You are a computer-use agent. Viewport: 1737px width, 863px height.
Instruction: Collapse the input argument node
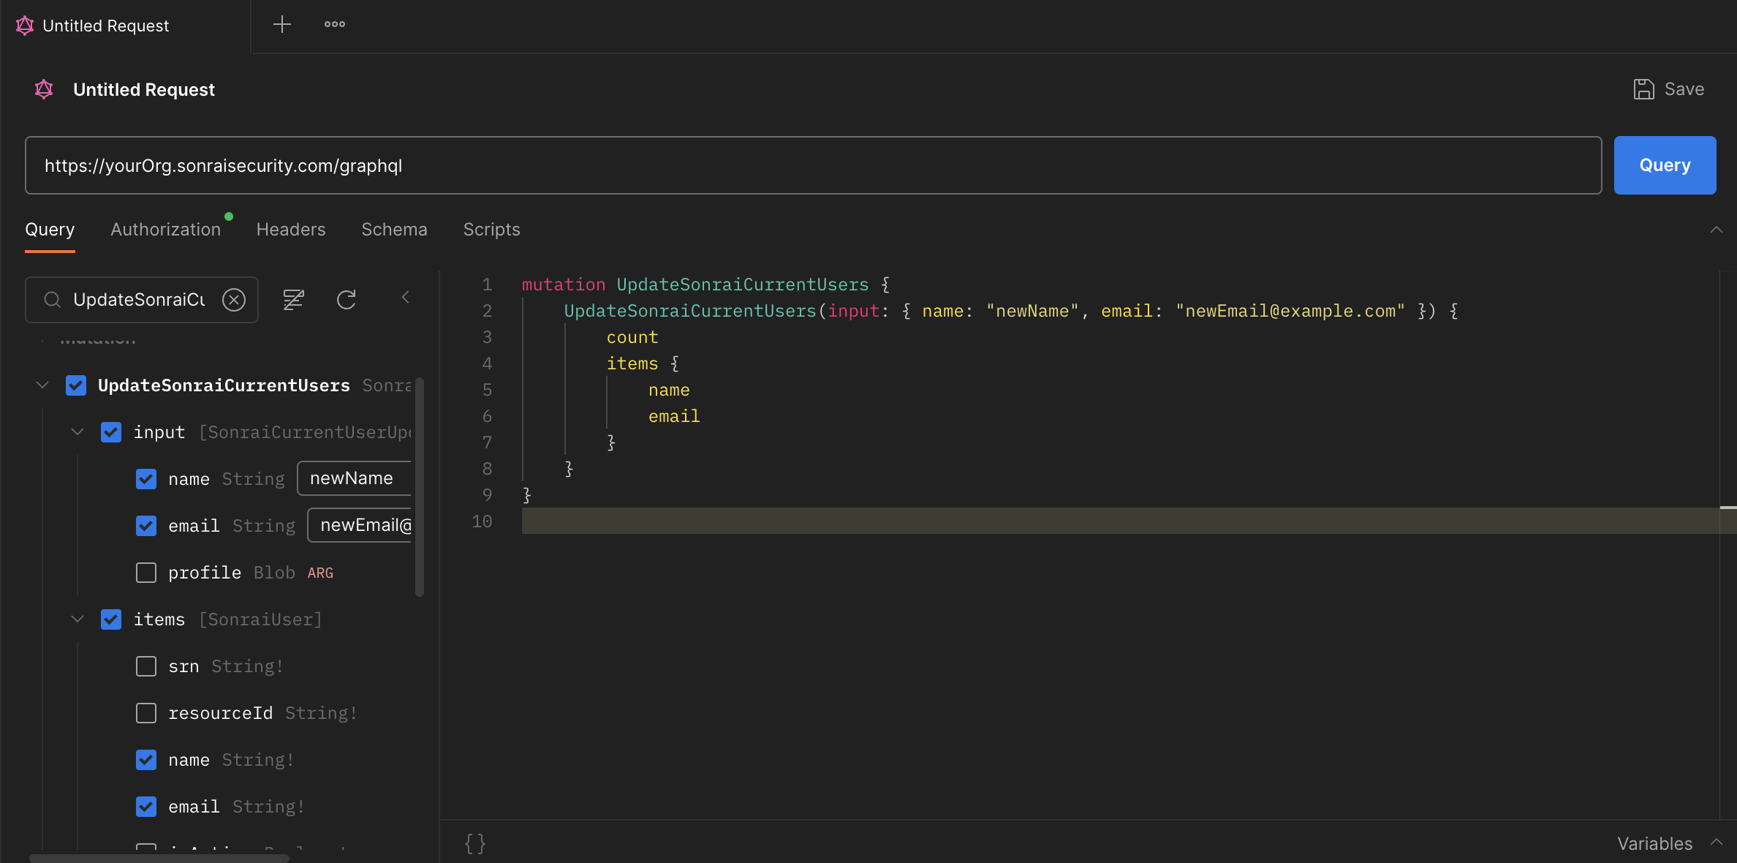[77, 431]
